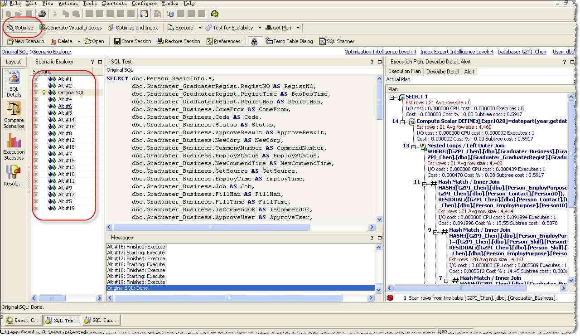This screenshot has width=580, height=336.
Task: Launch the SQL Scanner
Action: coord(337,41)
